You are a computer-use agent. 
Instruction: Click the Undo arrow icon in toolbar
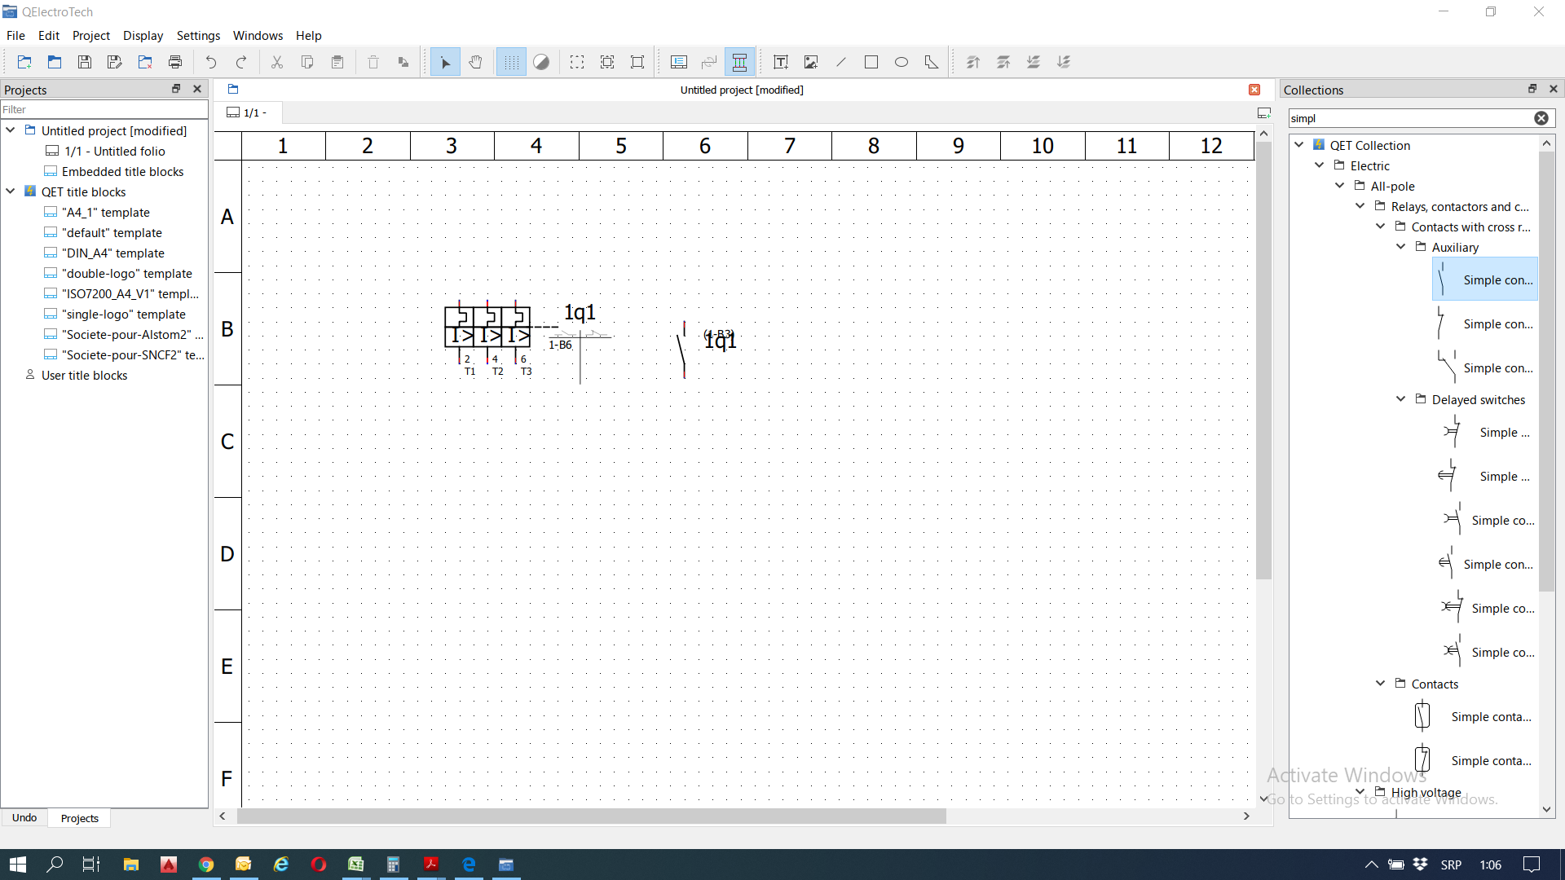pyautogui.click(x=211, y=62)
